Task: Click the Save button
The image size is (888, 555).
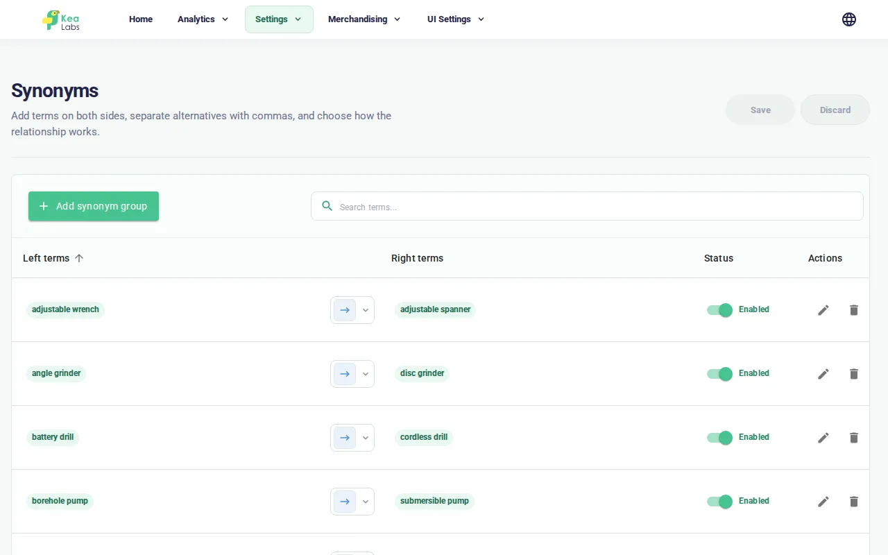Action: point(760,110)
